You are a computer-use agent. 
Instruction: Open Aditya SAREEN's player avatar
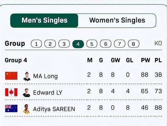[x=26, y=109]
